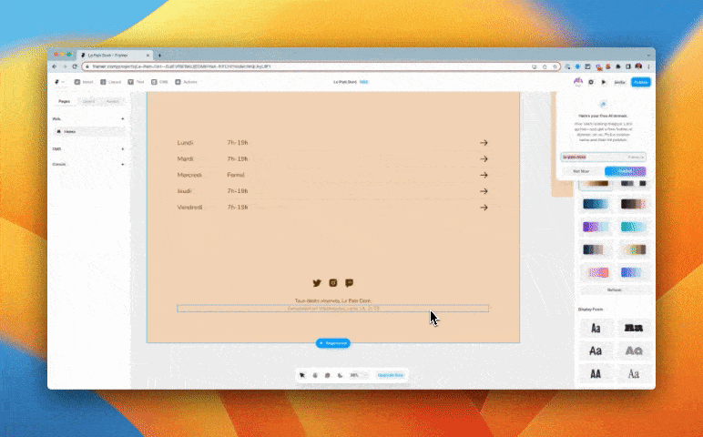
Task: Click the Instagram icon in footer
Action: (x=333, y=283)
